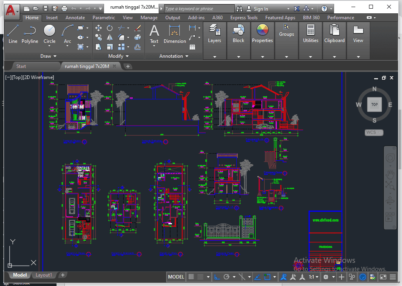Toggle Ortho mode in status bar
This screenshot has height=286, width=402.
pos(217,277)
